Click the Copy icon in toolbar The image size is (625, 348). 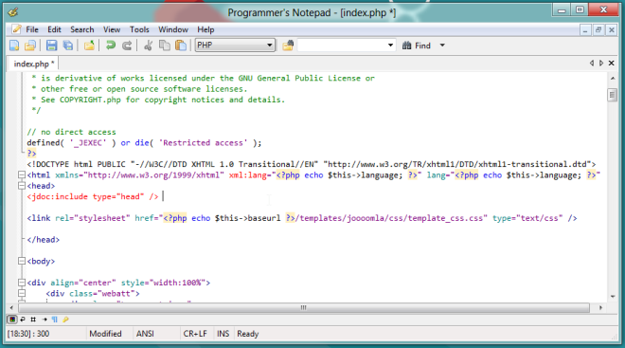click(x=164, y=46)
